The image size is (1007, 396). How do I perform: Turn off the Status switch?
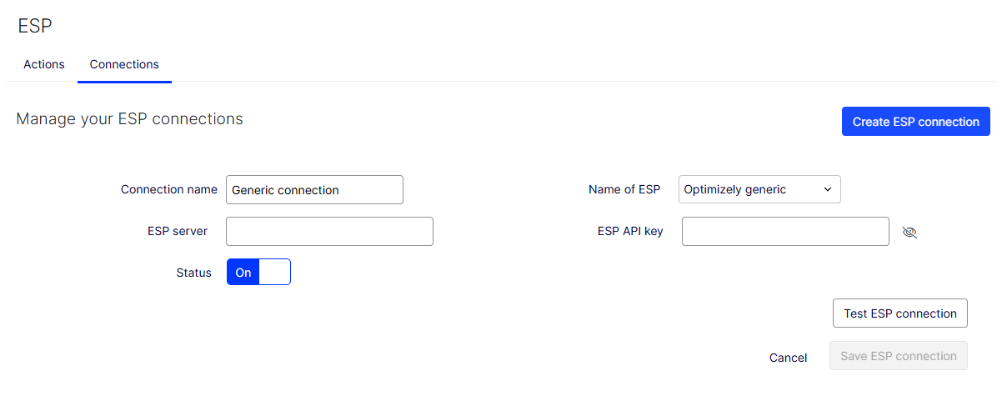258,273
